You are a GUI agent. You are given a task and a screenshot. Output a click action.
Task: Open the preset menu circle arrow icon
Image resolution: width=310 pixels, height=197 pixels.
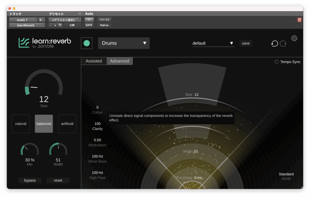tap(80, 14)
